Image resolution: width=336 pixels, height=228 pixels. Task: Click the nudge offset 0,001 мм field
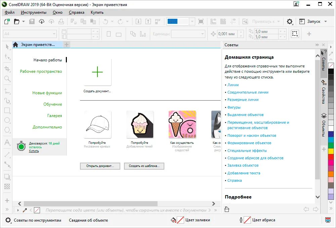pyautogui.click(x=227, y=34)
